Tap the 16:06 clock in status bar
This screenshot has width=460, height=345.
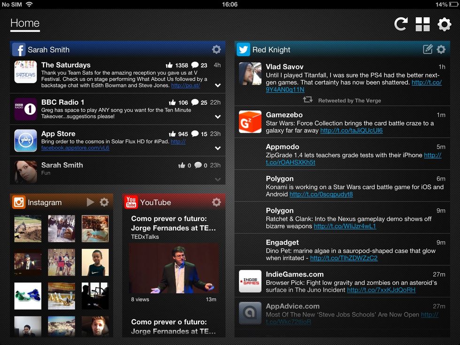pyautogui.click(x=230, y=4)
